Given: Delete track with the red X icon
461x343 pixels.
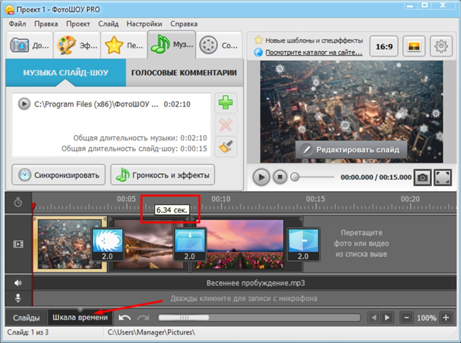Looking at the screenshot, I should tap(226, 125).
